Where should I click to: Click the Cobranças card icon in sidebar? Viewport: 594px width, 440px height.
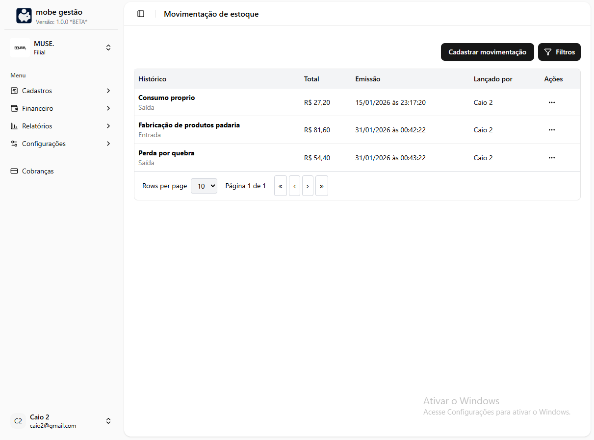coord(14,171)
